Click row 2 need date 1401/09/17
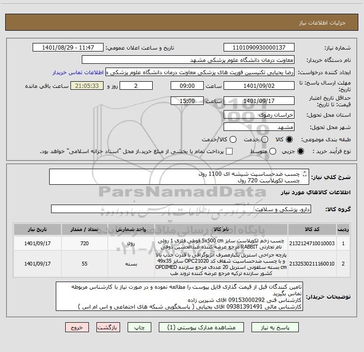 37,264
